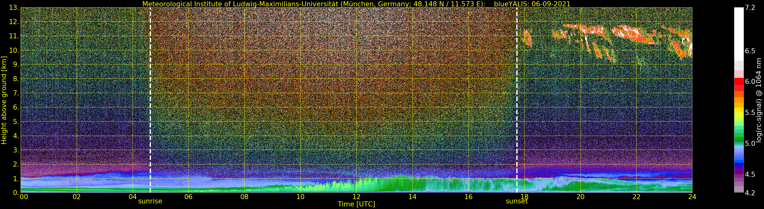Click the '04' time tick label
This screenshot has height=209, width=764.
tap(133, 197)
